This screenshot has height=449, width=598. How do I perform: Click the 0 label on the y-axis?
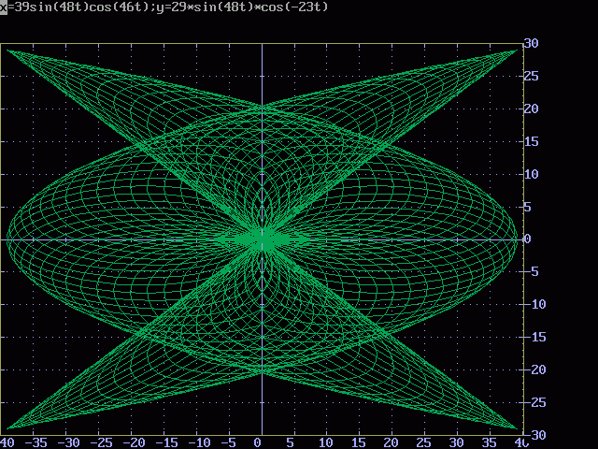click(x=527, y=239)
